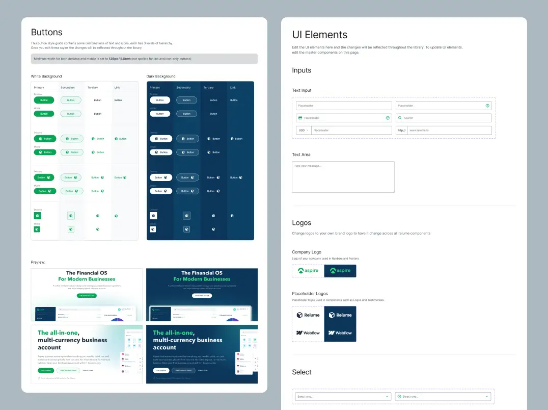Click the www.relume.io URL field

click(x=450, y=130)
